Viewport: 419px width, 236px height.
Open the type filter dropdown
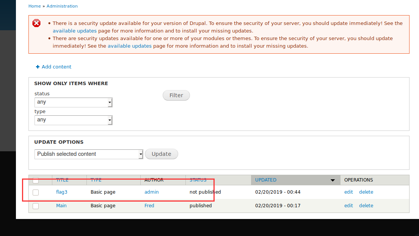(74, 120)
